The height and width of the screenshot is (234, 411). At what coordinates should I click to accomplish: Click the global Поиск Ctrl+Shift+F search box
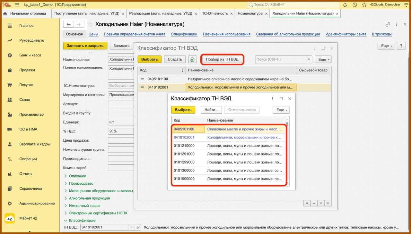click(293, 5)
